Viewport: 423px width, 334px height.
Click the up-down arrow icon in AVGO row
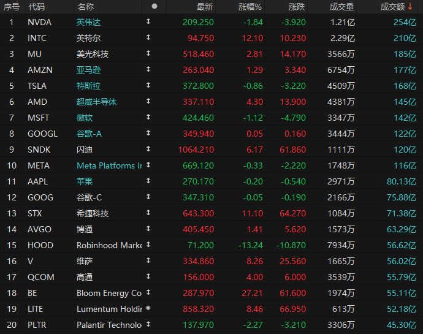pyautogui.click(x=148, y=228)
